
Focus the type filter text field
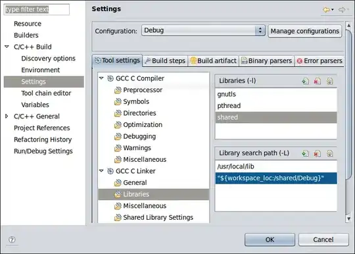pos(37,9)
